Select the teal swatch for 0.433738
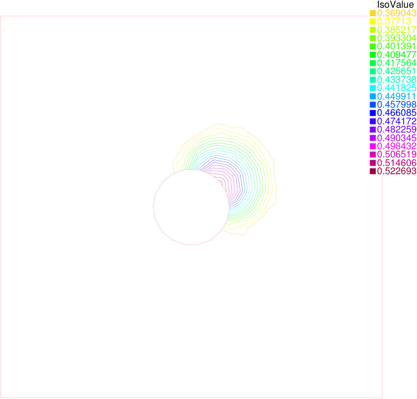The image size is (417, 399). click(372, 79)
